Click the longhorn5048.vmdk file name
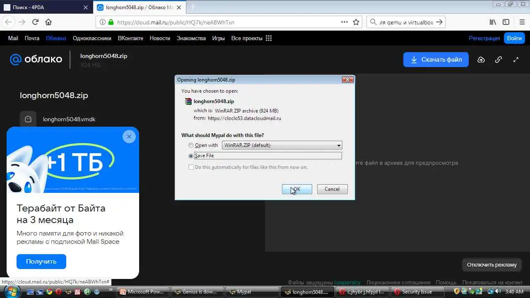This screenshot has height=298, width=530. pos(69,119)
